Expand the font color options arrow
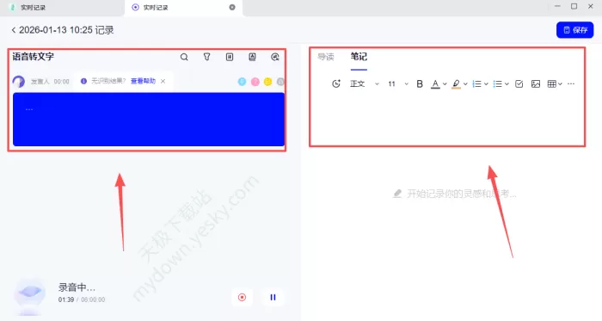The height and width of the screenshot is (321, 602). click(445, 83)
